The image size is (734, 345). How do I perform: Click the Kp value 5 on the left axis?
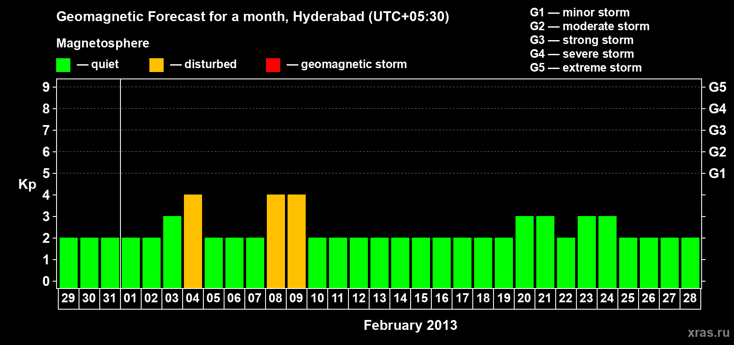[46, 173]
